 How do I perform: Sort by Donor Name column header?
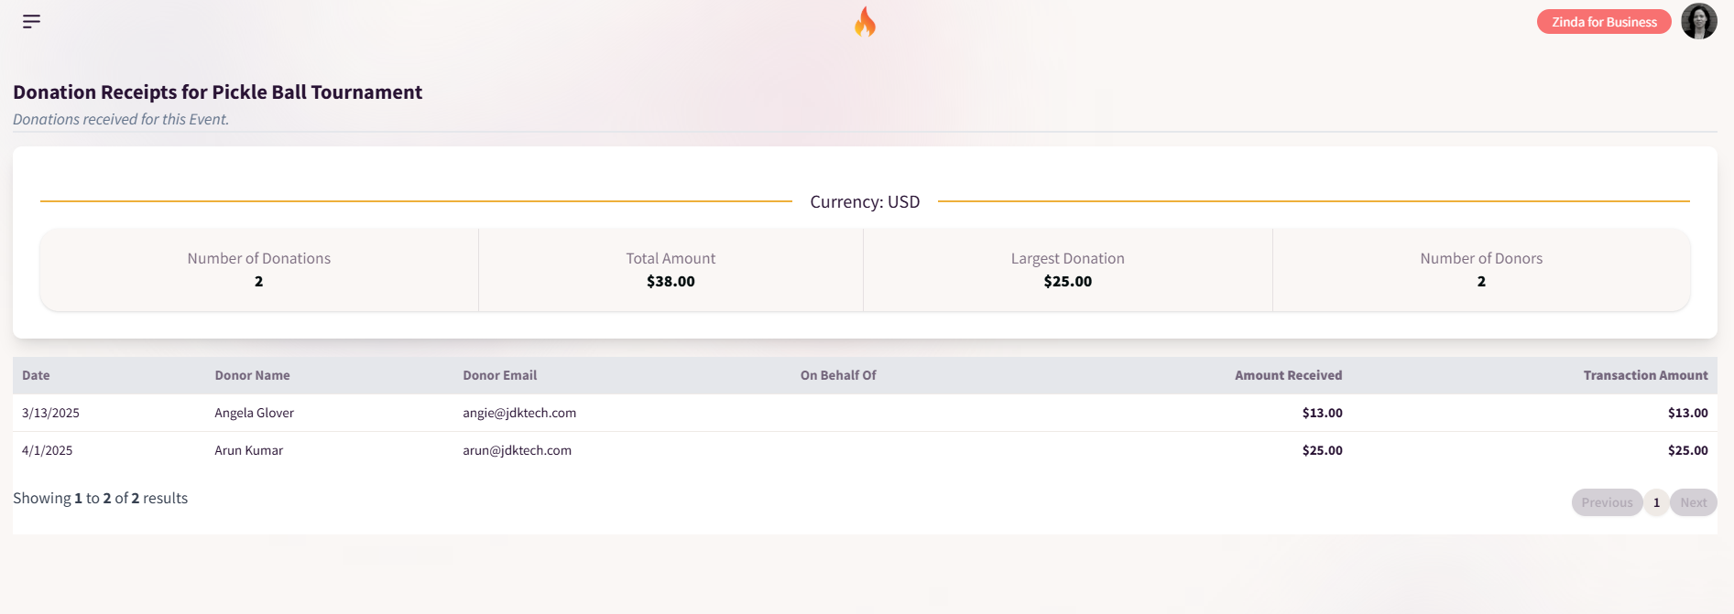click(252, 375)
